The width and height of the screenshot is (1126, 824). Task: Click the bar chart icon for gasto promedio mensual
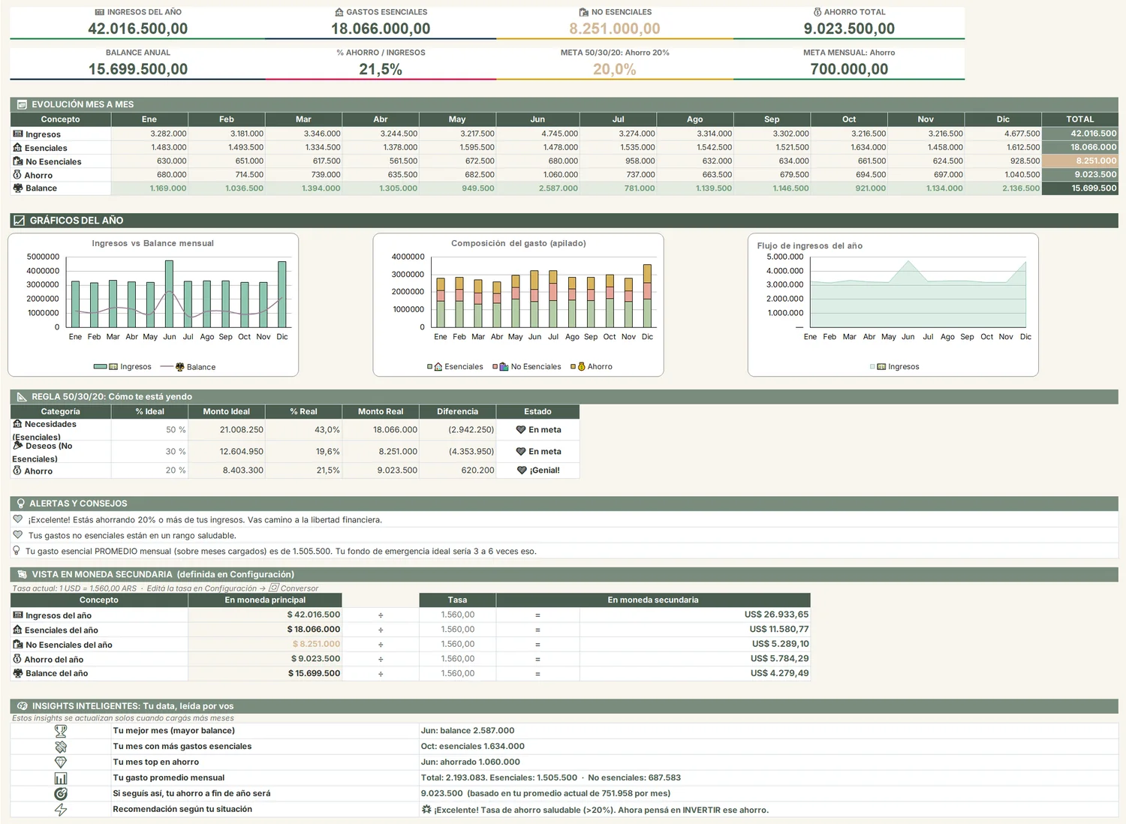pos(61,778)
